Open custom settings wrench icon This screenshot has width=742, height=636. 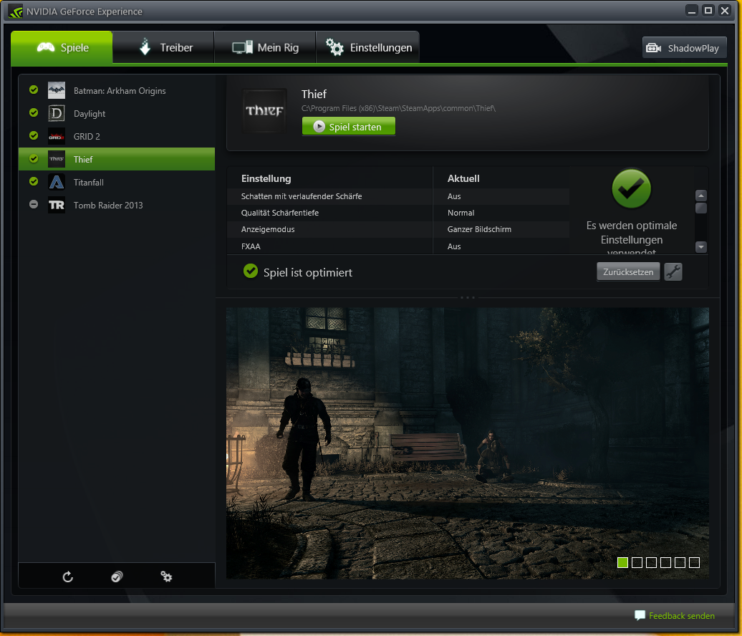[673, 271]
